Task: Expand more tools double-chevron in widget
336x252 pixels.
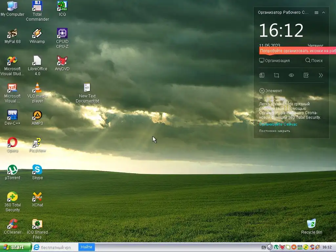Action: click(321, 75)
